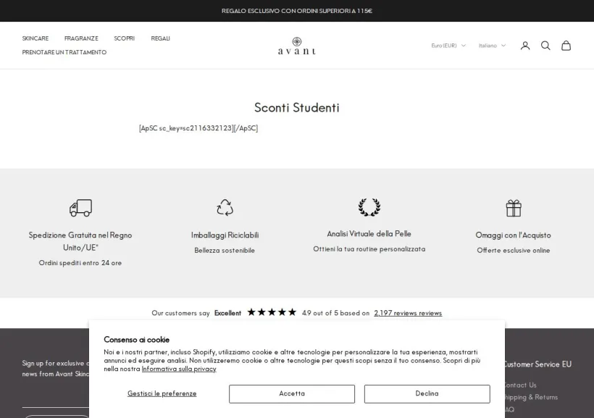Image resolution: width=594 pixels, height=418 pixels.
Task: Click Analisi Virtuale della Pelle heading
Action: coord(369,234)
